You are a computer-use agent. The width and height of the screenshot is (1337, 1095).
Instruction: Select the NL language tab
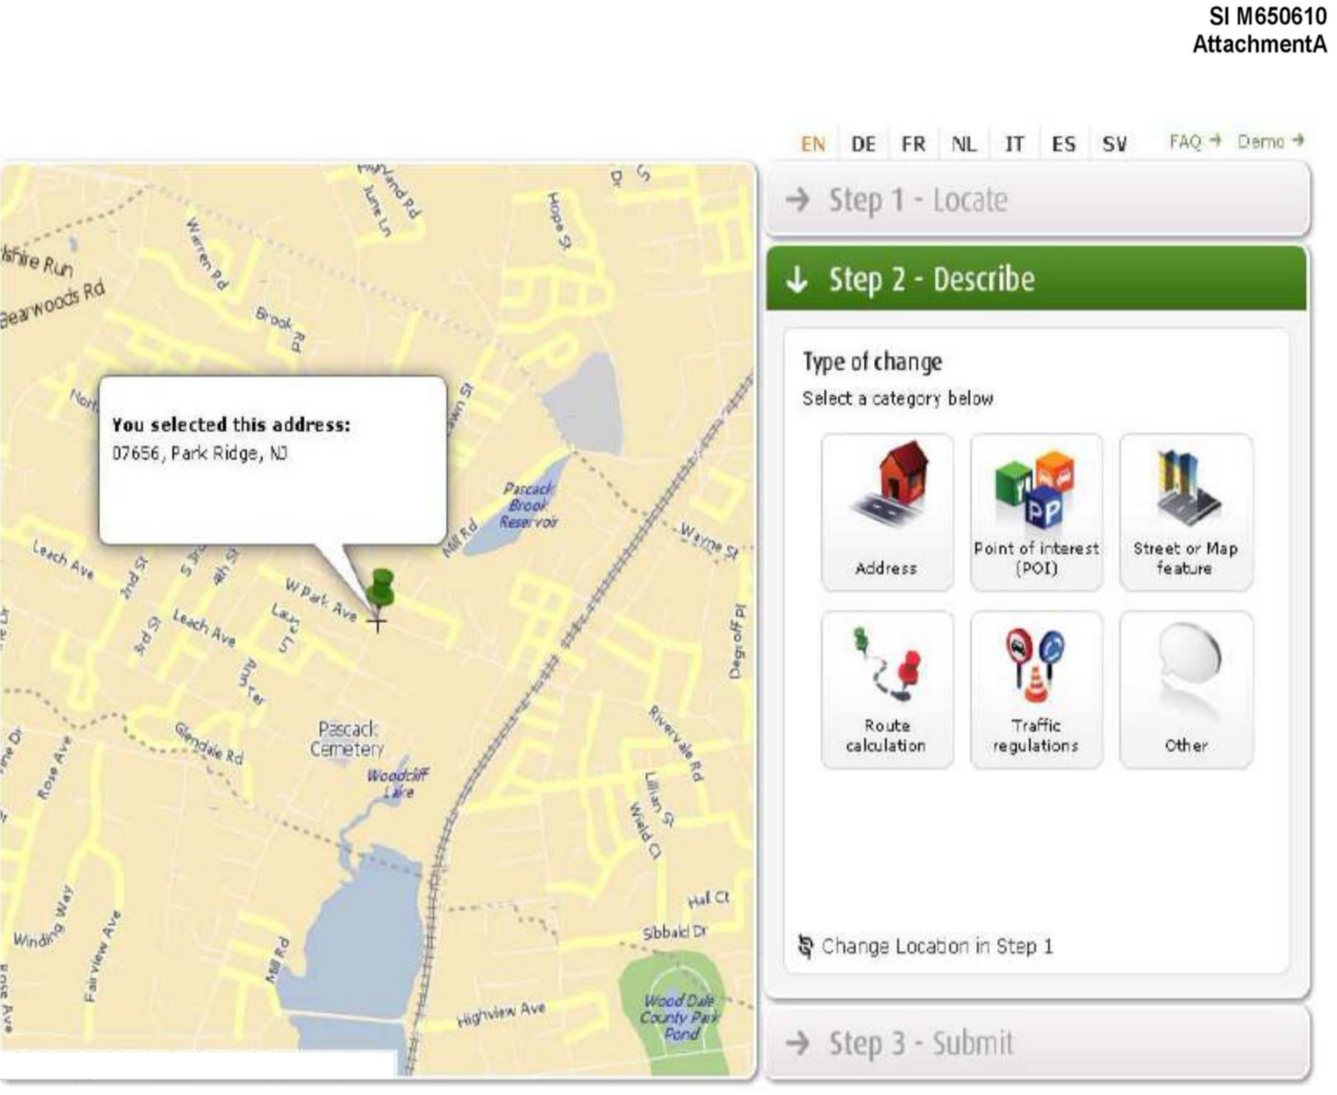964,144
